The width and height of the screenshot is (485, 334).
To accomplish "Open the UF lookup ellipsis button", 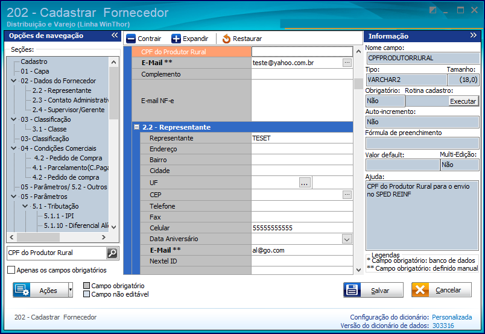I will (305, 183).
